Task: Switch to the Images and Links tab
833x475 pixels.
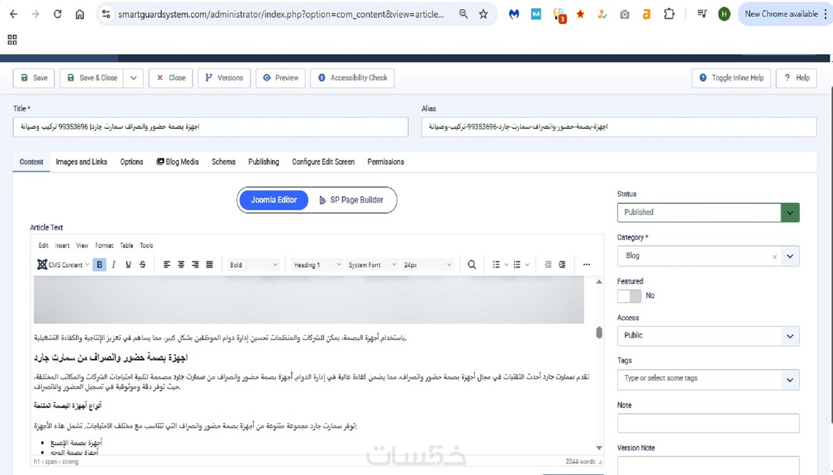Action: [81, 162]
